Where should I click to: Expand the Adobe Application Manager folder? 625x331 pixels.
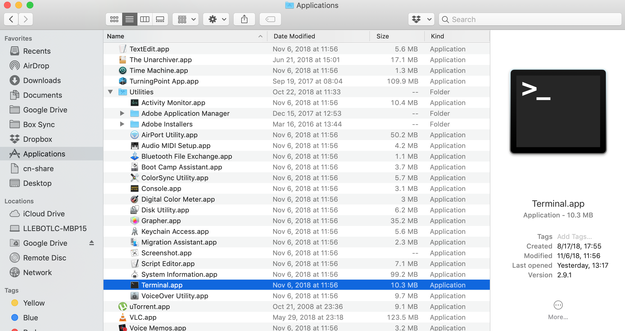tap(122, 113)
